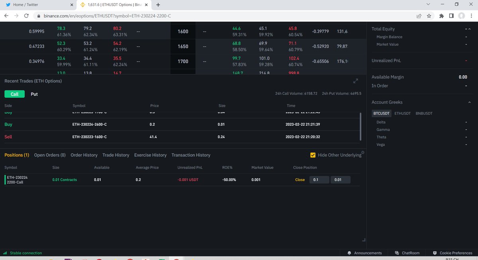The height and width of the screenshot is (260, 478).
Task: Click put ask price 71.1 for 1650 strike
Action: click(x=292, y=43)
